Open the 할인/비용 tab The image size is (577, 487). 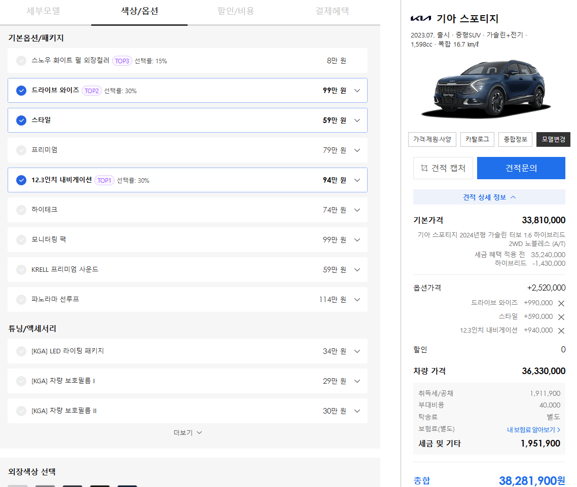click(235, 11)
